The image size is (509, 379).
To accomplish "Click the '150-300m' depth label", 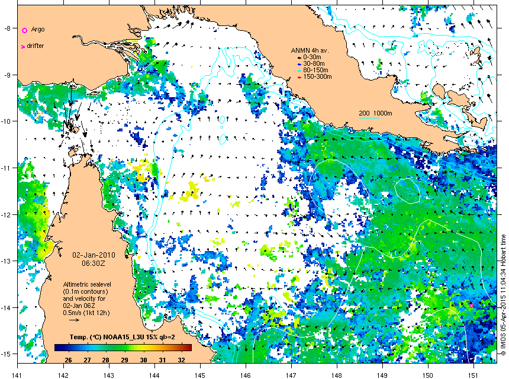I will pos(317,76).
